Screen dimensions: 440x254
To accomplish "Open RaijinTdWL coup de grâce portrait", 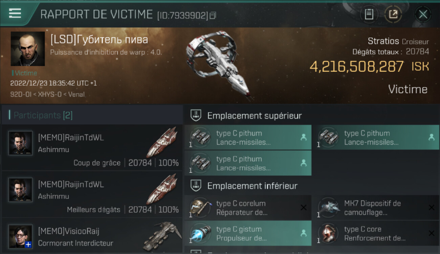I will point(21,143).
